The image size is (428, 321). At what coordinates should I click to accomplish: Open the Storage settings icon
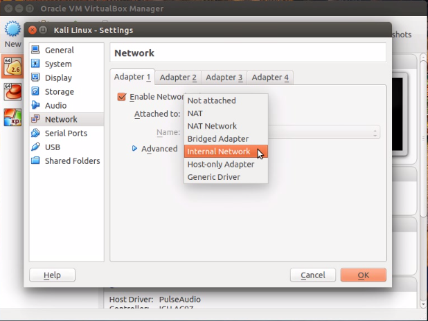pyautogui.click(x=35, y=91)
